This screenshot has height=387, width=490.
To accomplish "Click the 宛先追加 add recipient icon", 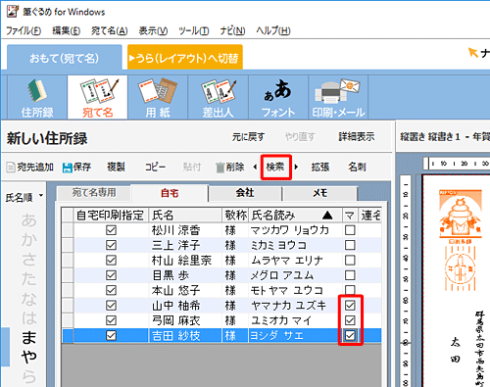I will tap(11, 168).
